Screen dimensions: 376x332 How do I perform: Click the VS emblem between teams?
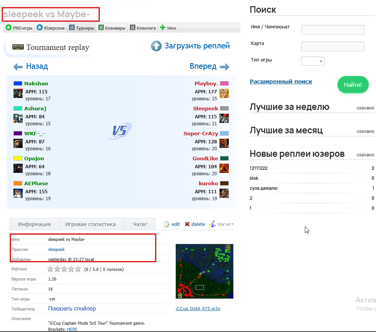(120, 131)
